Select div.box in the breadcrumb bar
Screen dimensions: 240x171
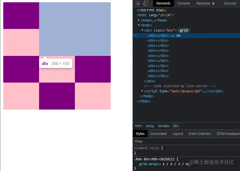point(163,126)
